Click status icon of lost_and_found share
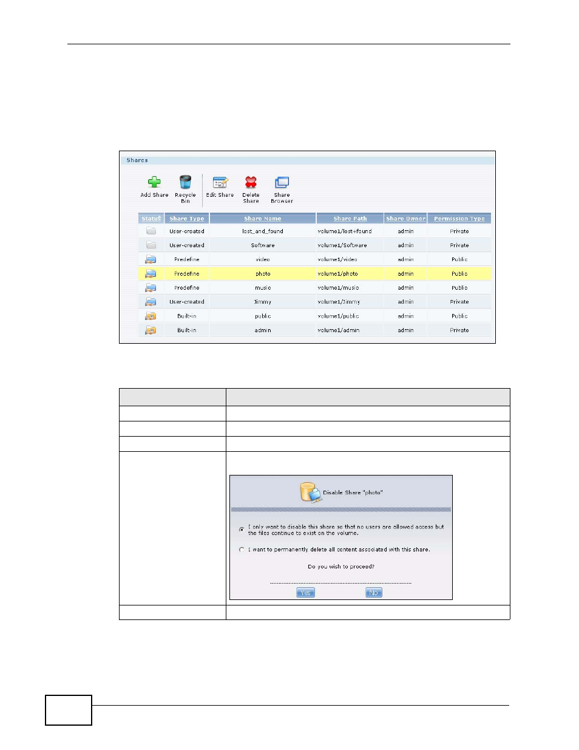The height and width of the screenshot is (750, 579). 151,231
